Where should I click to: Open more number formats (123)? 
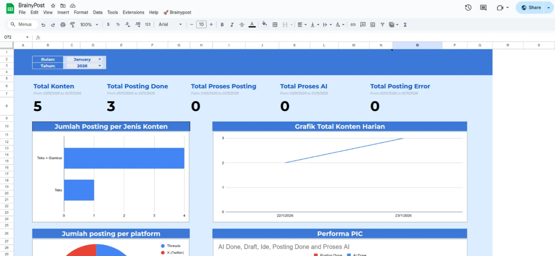148,25
